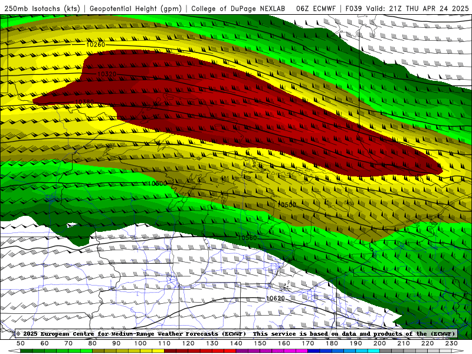The width and height of the screenshot is (472, 354).
Task: Click the 'Geopotential Height (gpm)' header label
Action: [136, 9]
